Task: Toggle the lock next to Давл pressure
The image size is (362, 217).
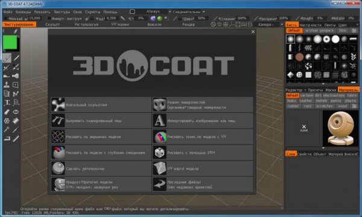Action: 179,19
